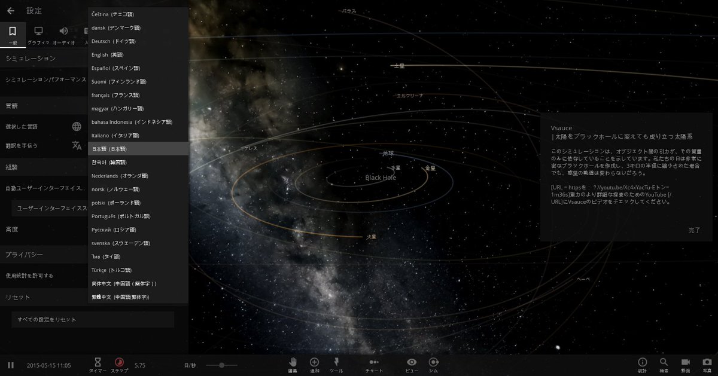The height and width of the screenshot is (376, 718).
Task: Click the translate icon next to 翻訳を手伝う
Action: coord(77,145)
